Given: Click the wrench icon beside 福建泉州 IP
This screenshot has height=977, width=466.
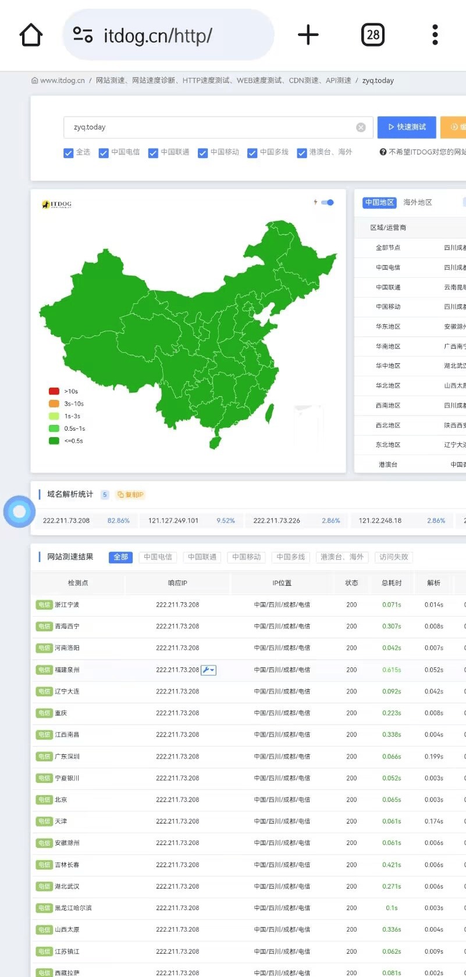Looking at the screenshot, I should tap(208, 670).
